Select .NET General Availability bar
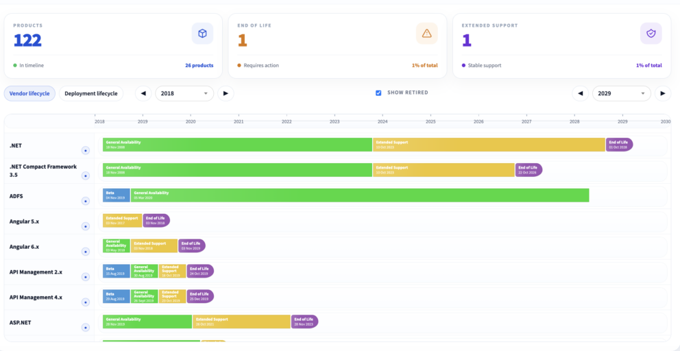The image size is (680, 351). click(x=237, y=145)
